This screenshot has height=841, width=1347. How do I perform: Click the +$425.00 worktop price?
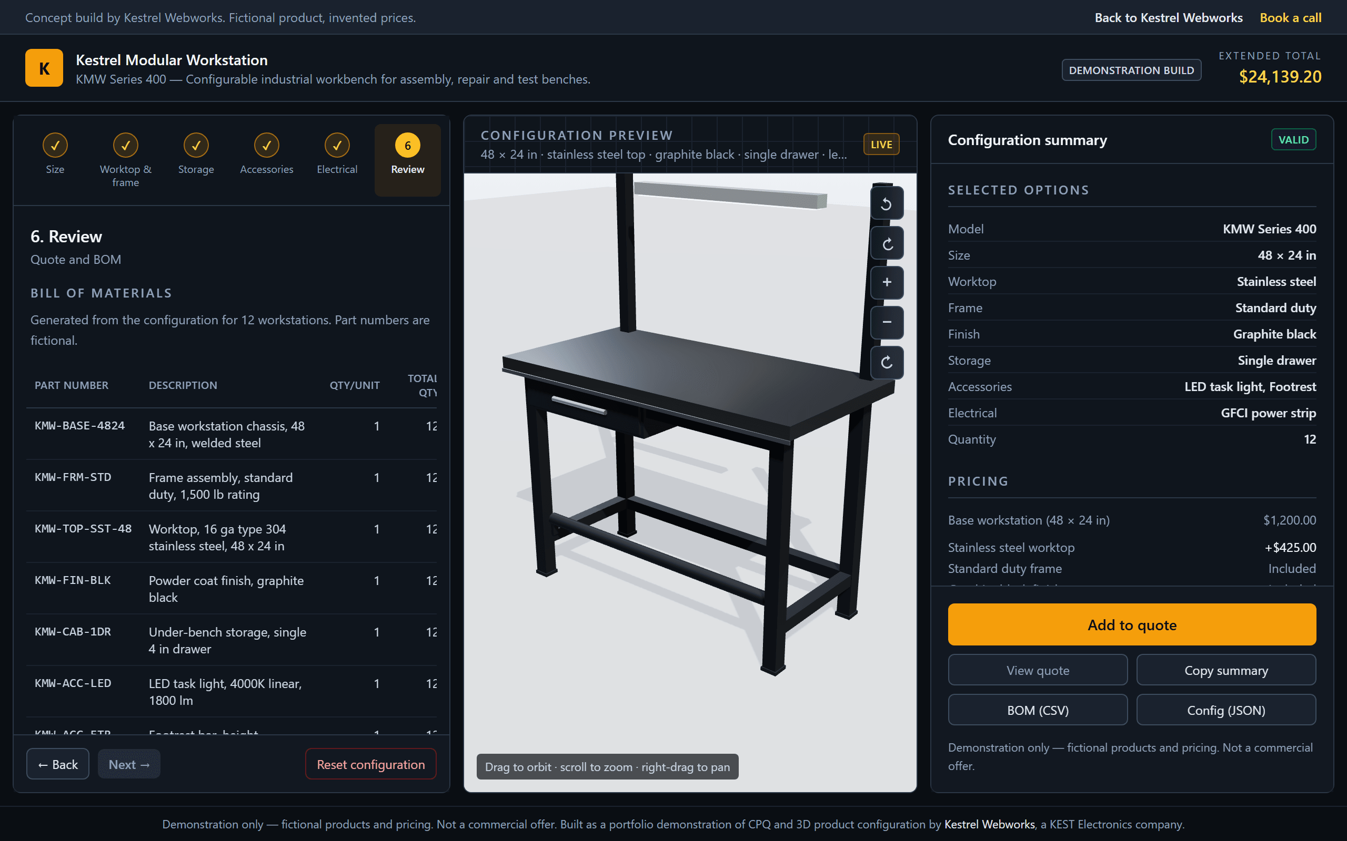coord(1290,547)
